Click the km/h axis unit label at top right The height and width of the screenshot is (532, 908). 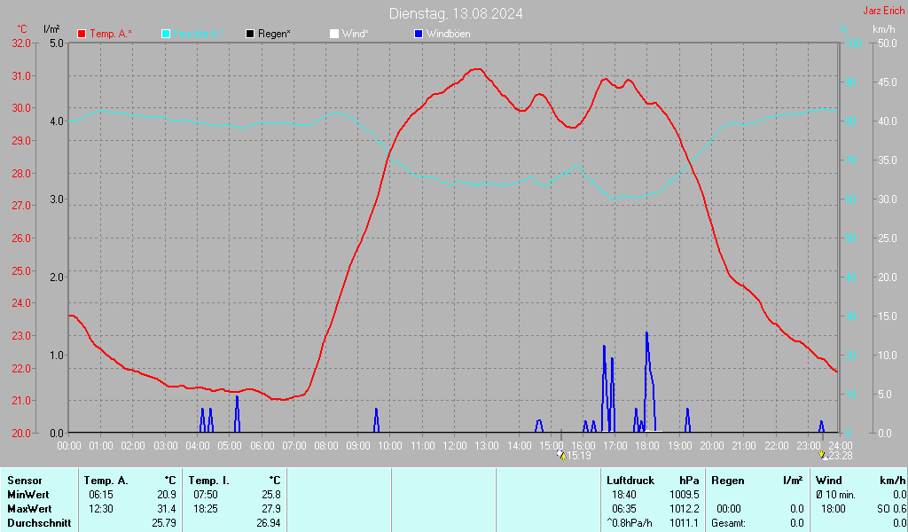tap(884, 29)
